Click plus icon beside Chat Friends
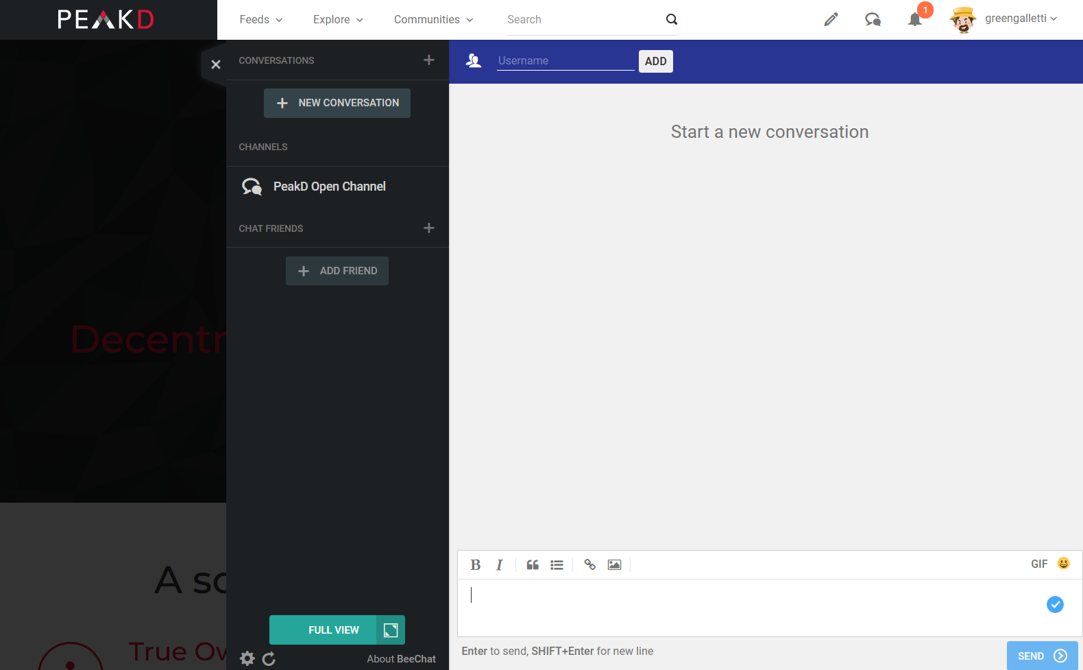This screenshot has height=670, width=1083. [429, 228]
